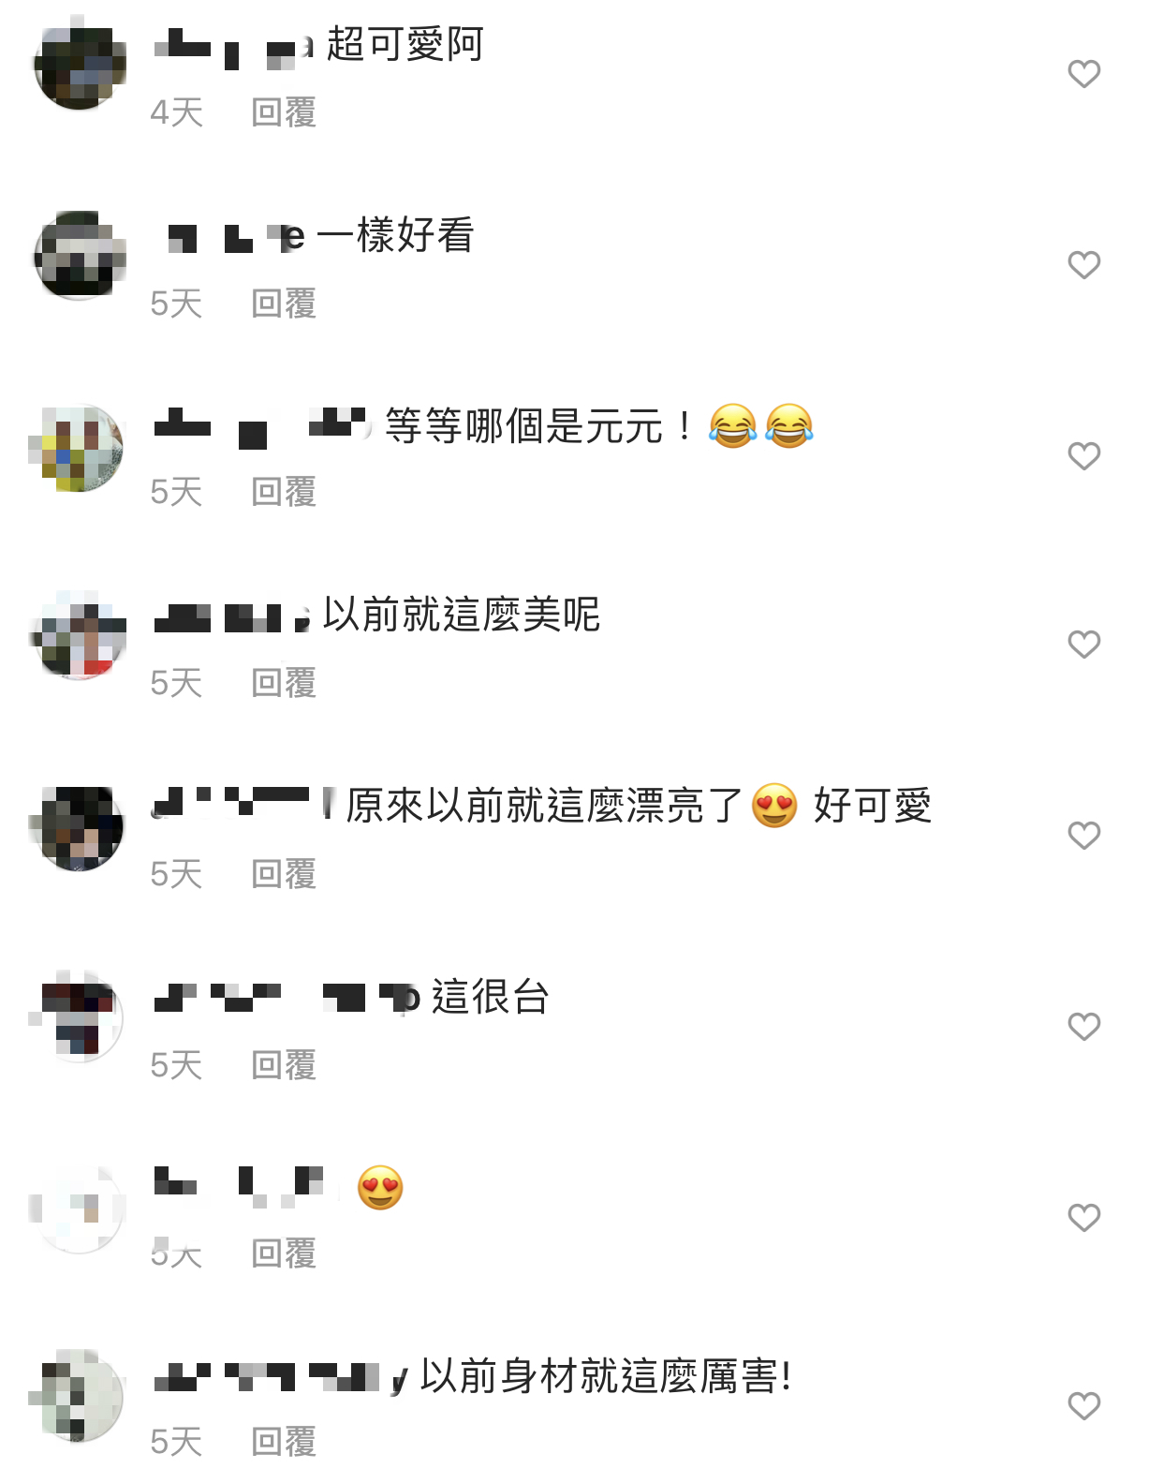This screenshot has width=1163, height=1483.
Task: Open profile picture beside 等等哪個是元元
Action: click(x=80, y=448)
